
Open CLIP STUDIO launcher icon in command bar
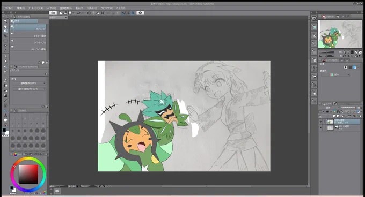coord(53,13)
